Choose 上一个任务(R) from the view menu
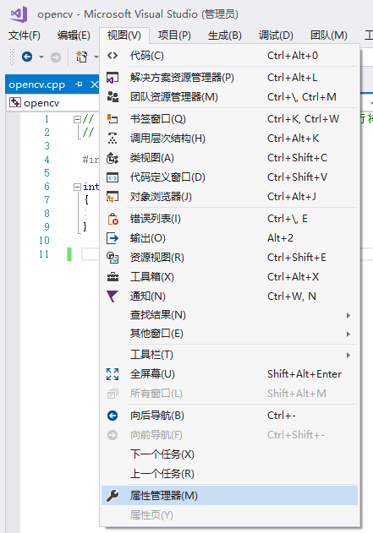Screen dimensions: 373x533 tap(229, 474)
